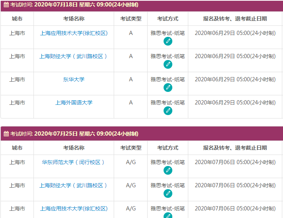Click the pencil icon in the 上海外国语大学 row
This screenshot has width=283, height=218.
click(168, 111)
